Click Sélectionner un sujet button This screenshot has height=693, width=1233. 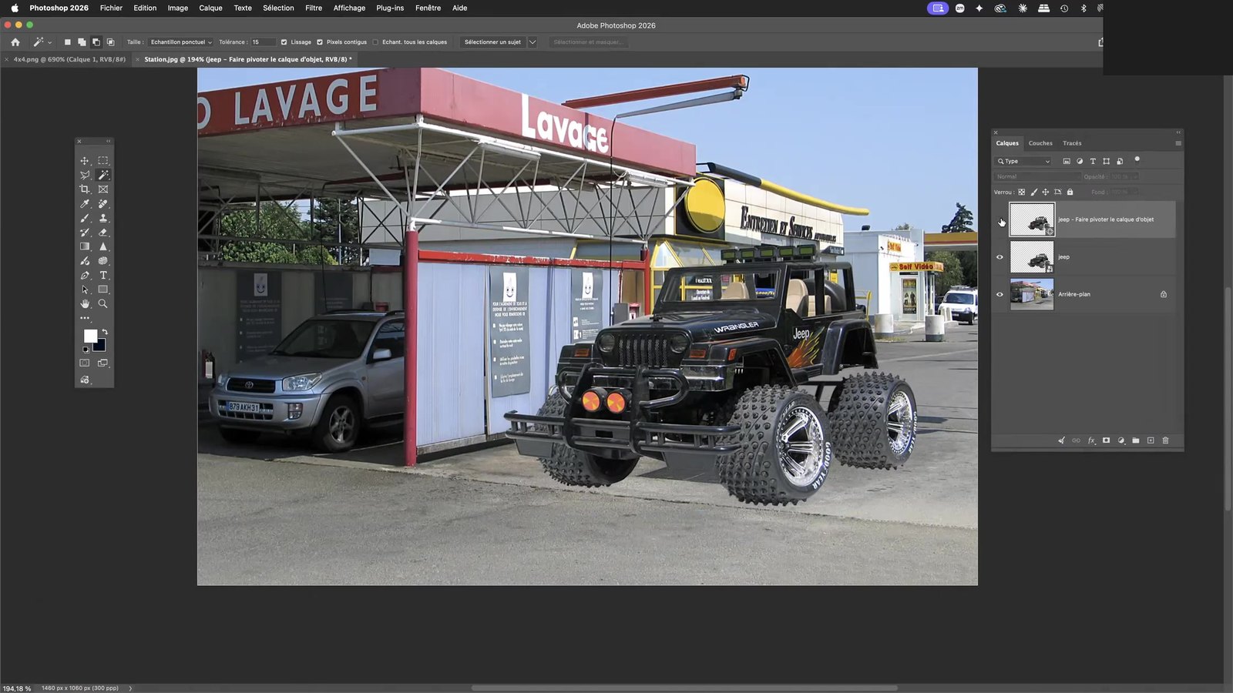tap(492, 42)
